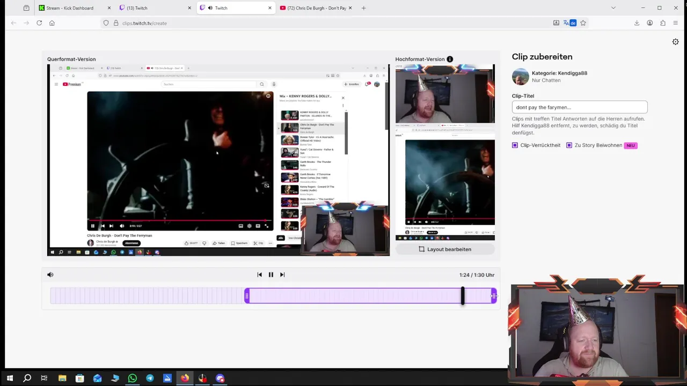
Task: Open WhatsApp from taskbar
Action: click(132, 378)
